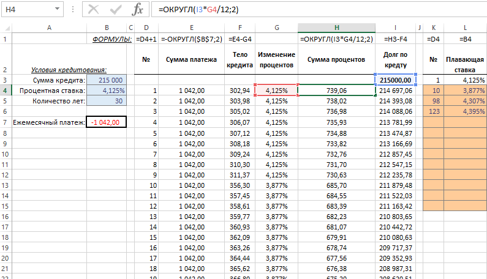Open the Name Box dropdown arrow
Image resolution: width=487 pixels, height=279 pixels.
click(57, 9)
